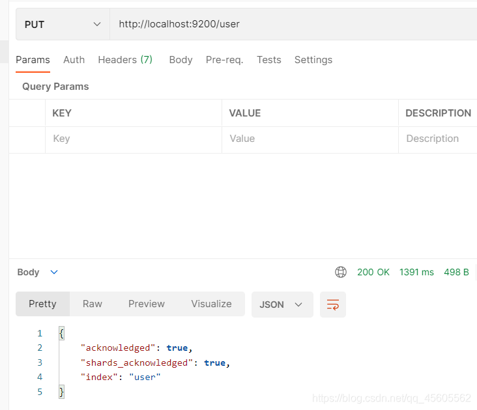Click the 1391 ms response time
This screenshot has height=410, width=477.
416,272
